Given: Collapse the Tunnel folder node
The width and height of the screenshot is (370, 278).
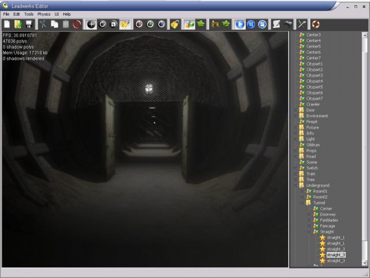Looking at the screenshot, I should (x=302, y=203).
